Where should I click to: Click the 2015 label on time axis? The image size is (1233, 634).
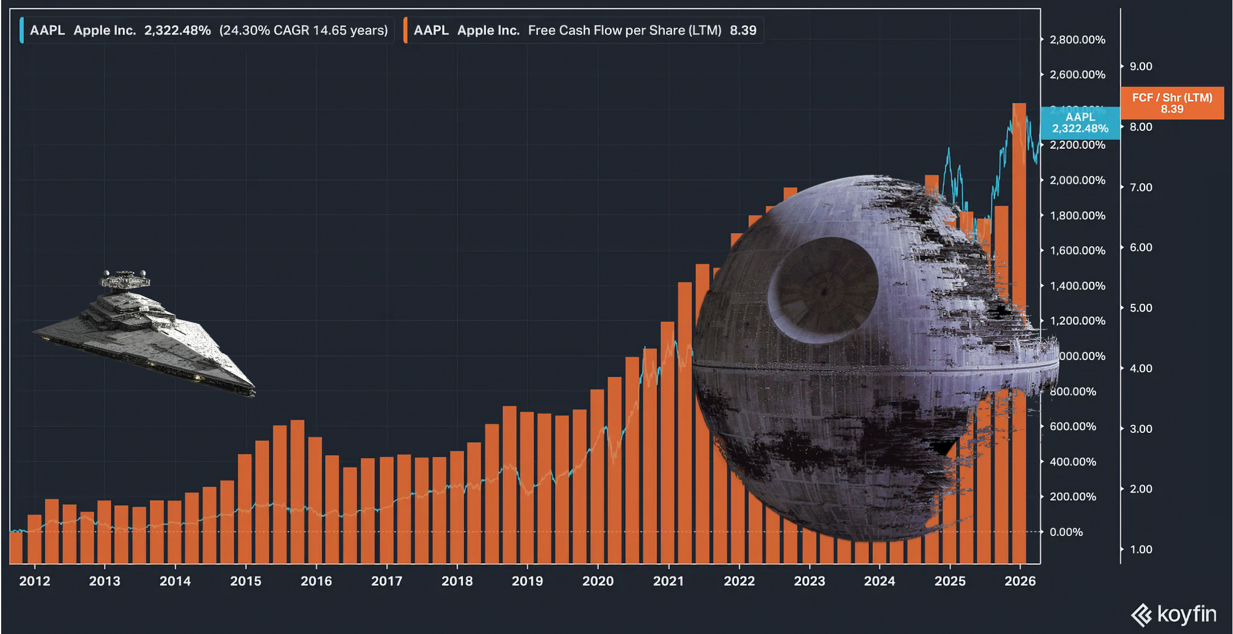245,581
